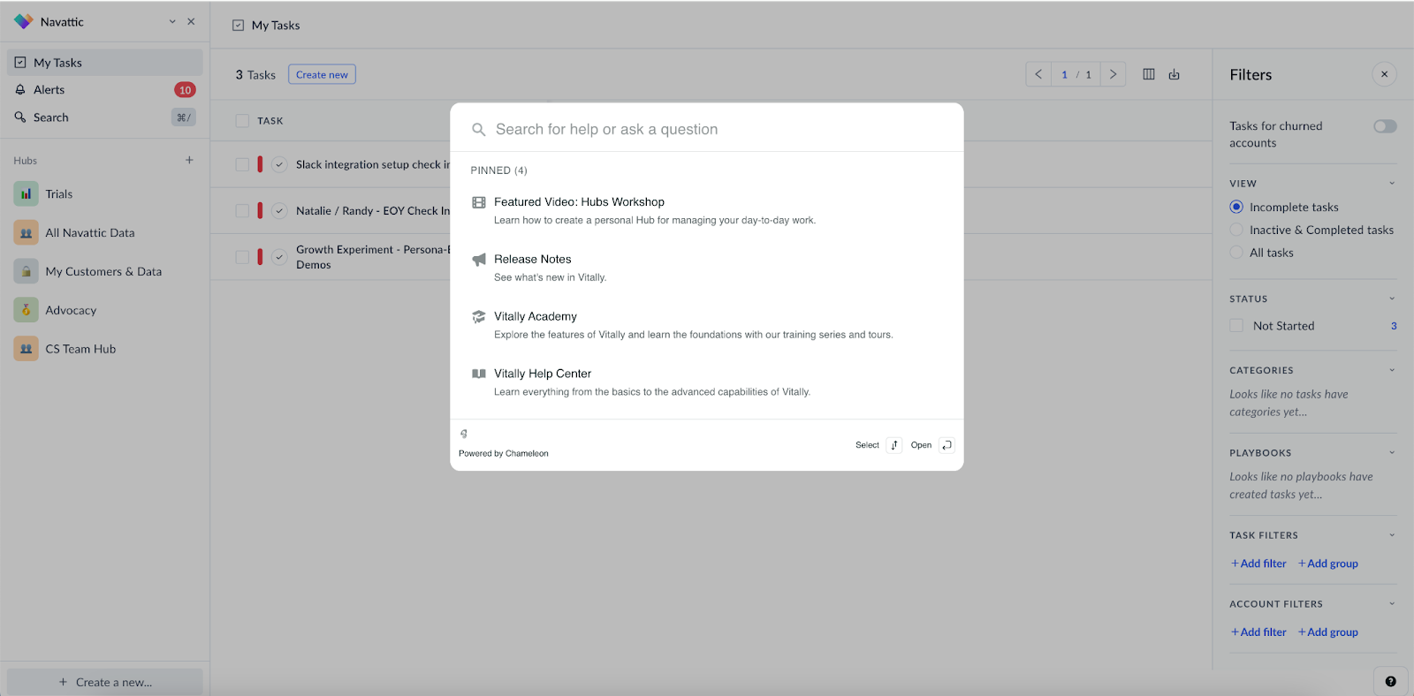Viewport: 1414px width, 696px height.
Task: Check the Growth Experiment task checkbox
Action: (242, 257)
